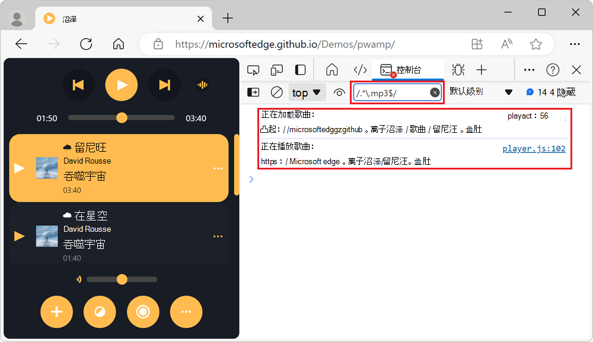Open the audio visualizer icon
Screen dimensions: 593x342
(202, 85)
